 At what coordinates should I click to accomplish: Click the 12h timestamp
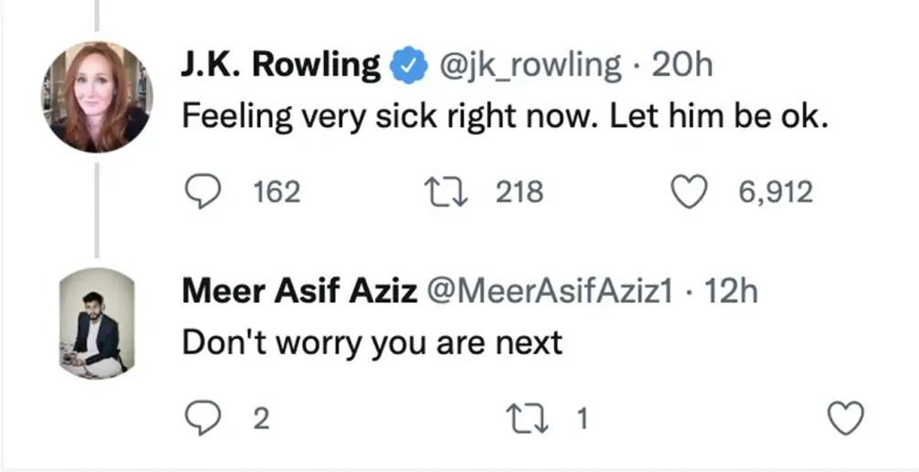click(733, 291)
